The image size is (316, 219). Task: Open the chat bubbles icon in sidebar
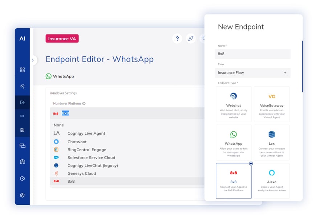point(23,146)
